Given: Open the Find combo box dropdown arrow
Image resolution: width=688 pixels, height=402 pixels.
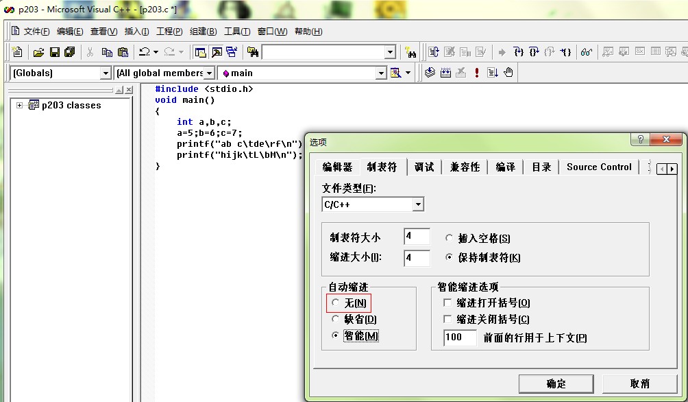Looking at the screenshot, I should pos(391,52).
